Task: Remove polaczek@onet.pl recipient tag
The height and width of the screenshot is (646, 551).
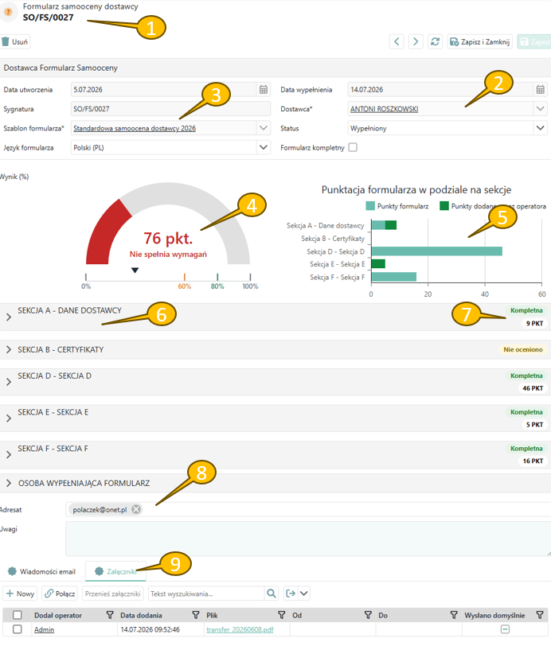Action: coord(136,509)
